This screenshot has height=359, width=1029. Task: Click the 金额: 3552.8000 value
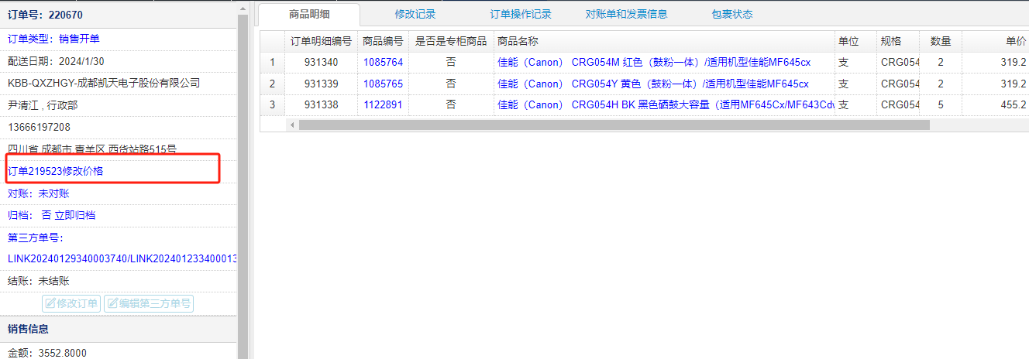click(x=47, y=353)
